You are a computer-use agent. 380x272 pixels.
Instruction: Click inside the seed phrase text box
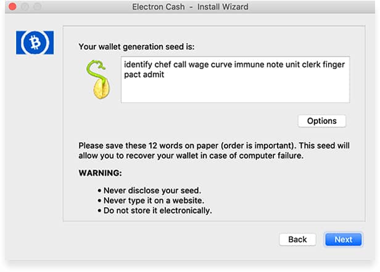235,80
